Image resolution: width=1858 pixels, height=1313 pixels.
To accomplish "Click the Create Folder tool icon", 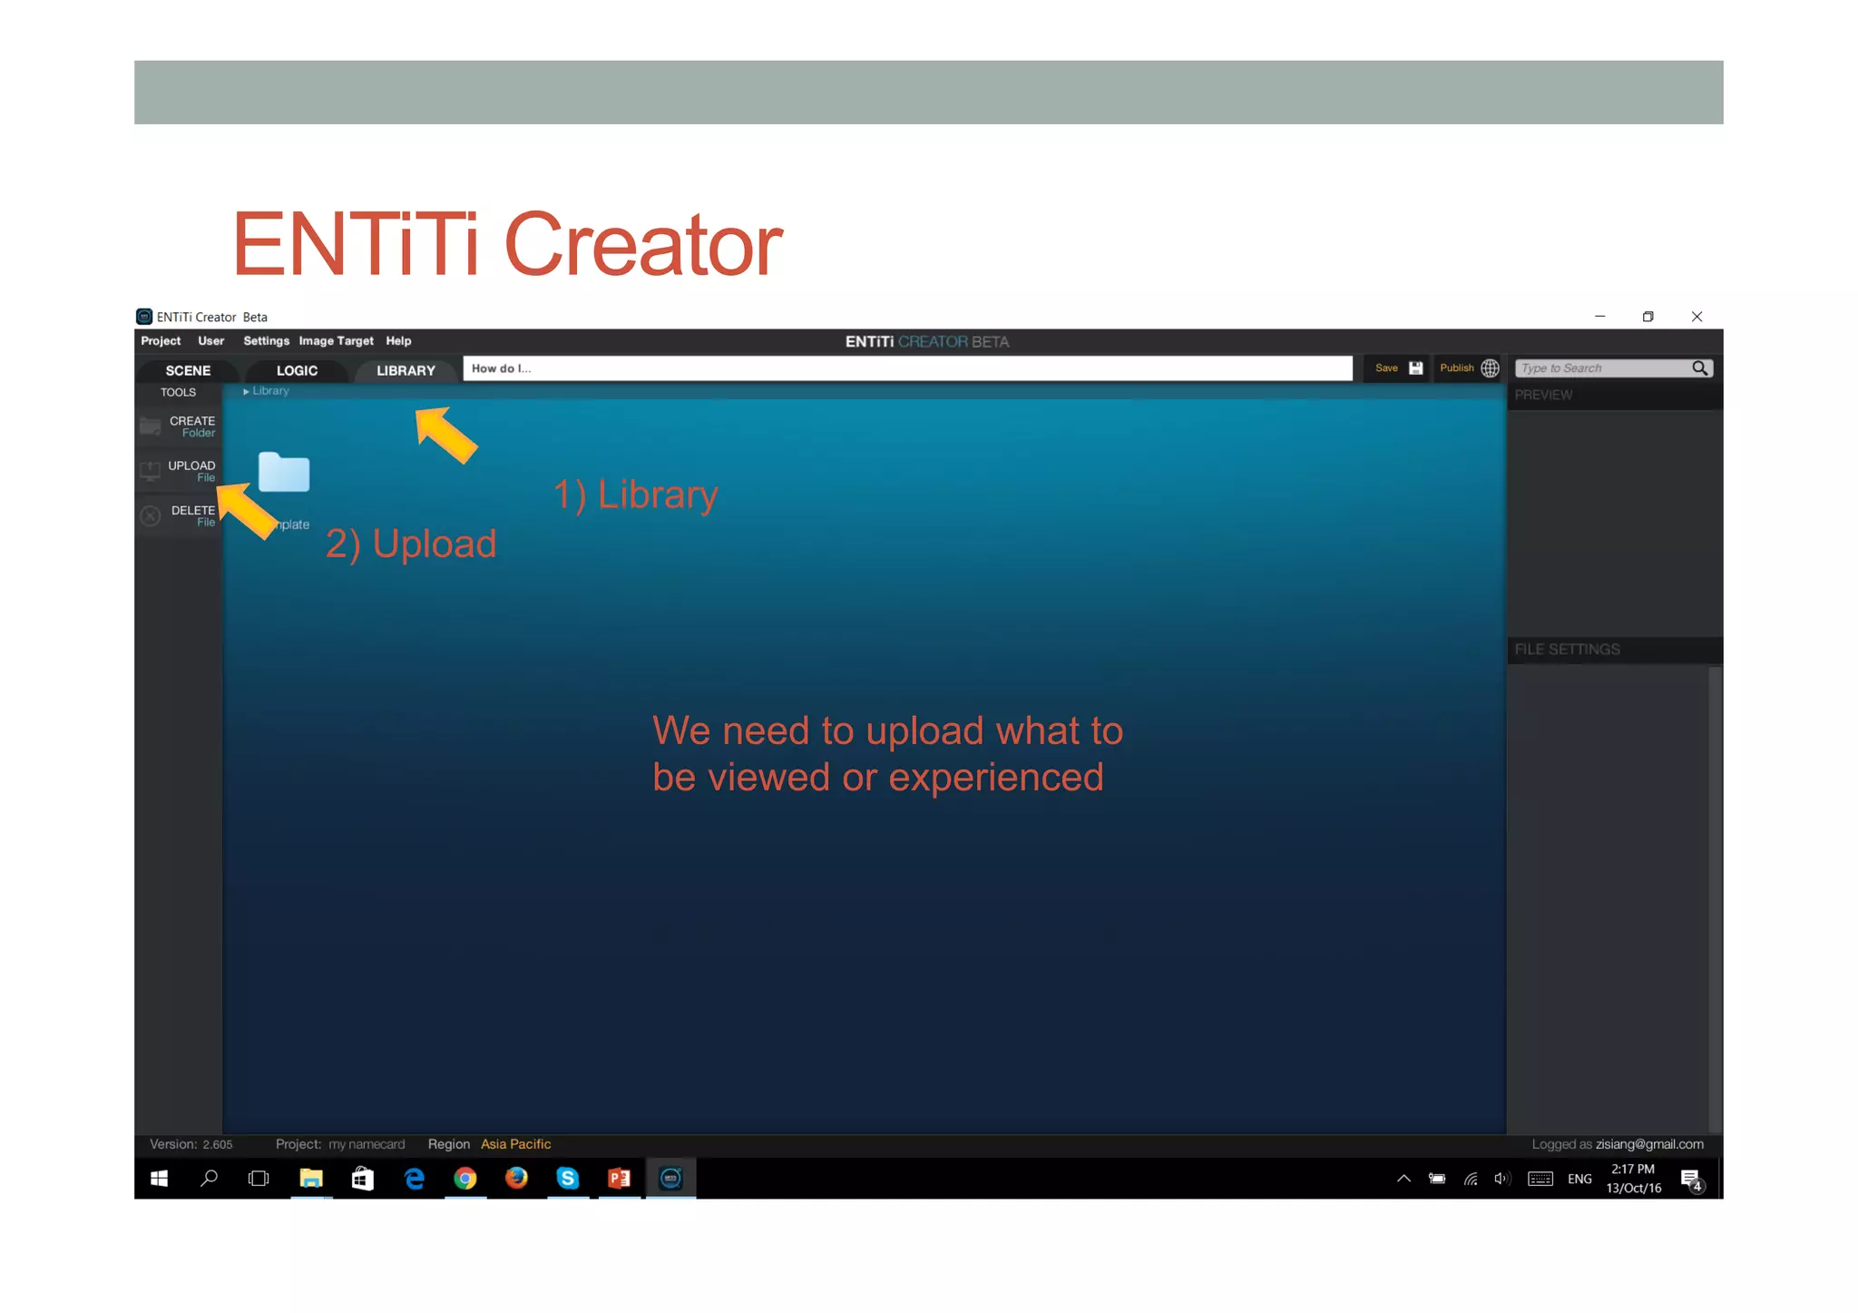I will (x=151, y=426).
